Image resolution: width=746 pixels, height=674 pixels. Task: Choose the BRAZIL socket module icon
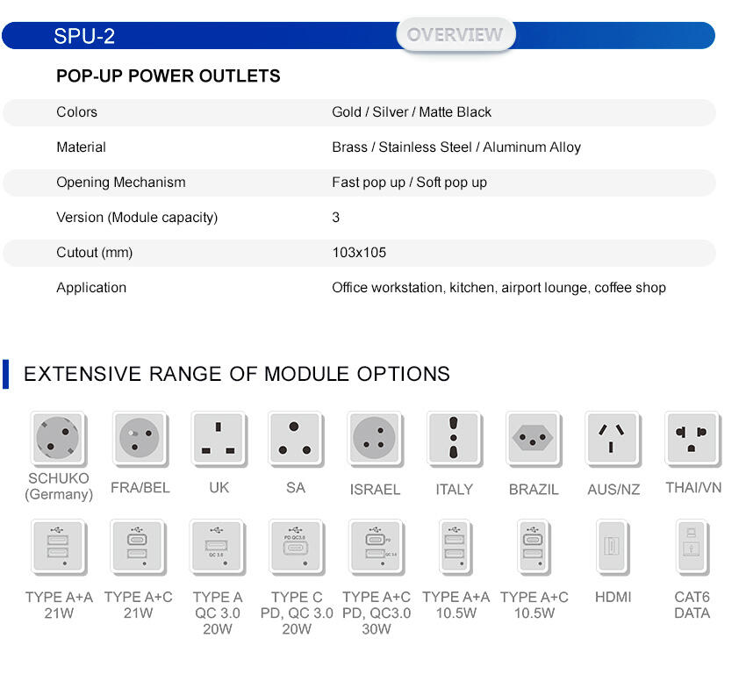point(534,438)
